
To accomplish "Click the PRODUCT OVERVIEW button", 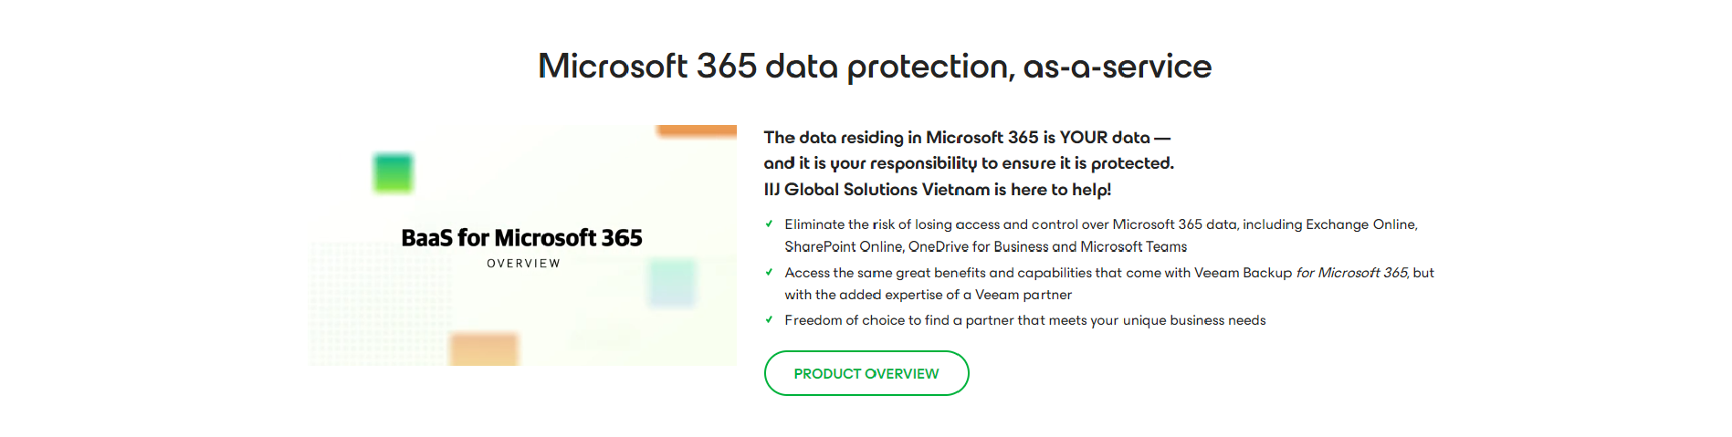I will pyautogui.click(x=866, y=373).
